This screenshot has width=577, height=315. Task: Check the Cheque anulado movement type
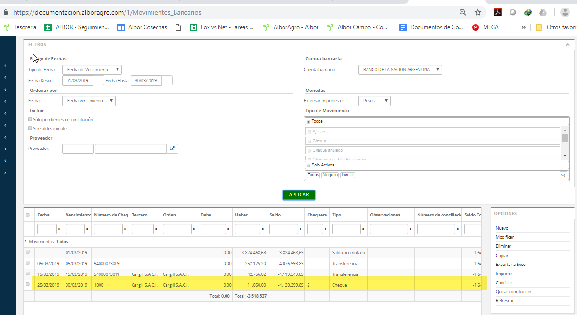(x=309, y=150)
